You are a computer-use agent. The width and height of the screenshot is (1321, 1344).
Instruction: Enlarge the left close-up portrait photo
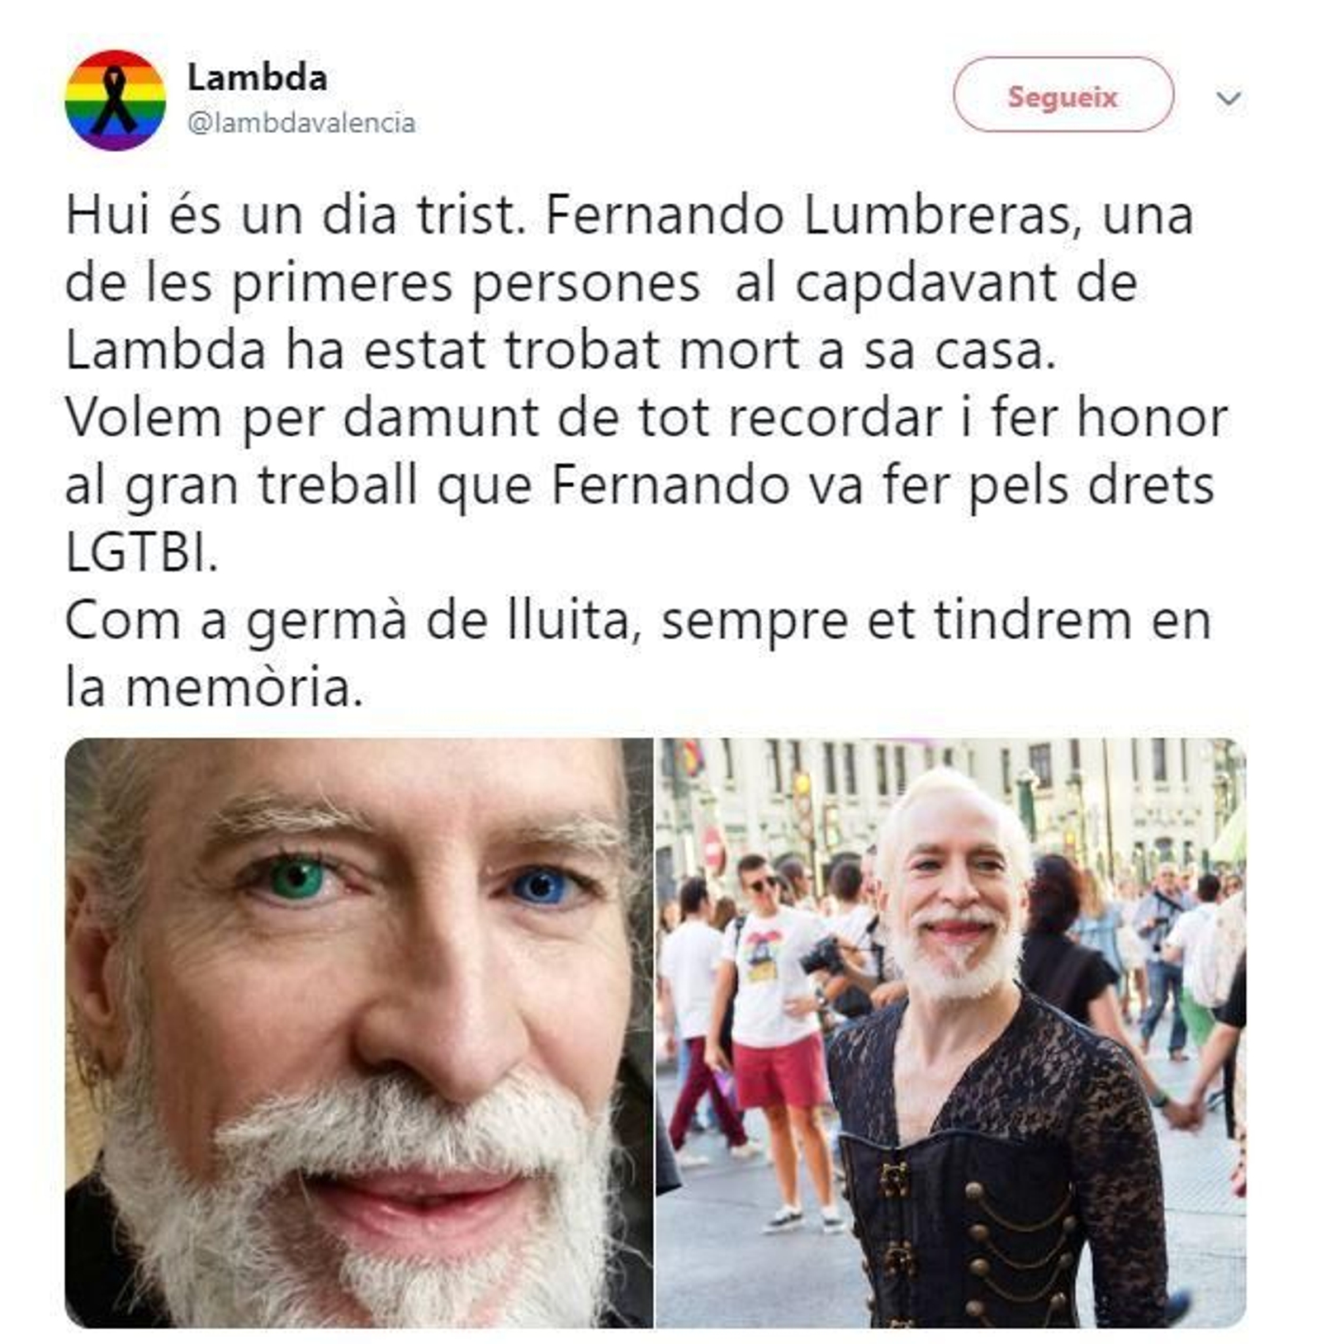(358, 1033)
